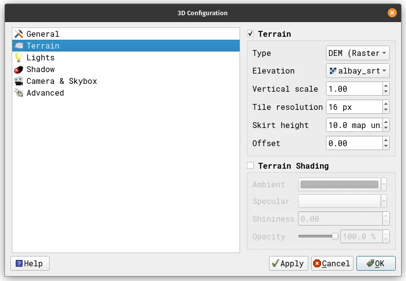Viewport: 406px width, 281px height.
Task: Uncheck the Terrain checkbox
Action: coord(250,34)
